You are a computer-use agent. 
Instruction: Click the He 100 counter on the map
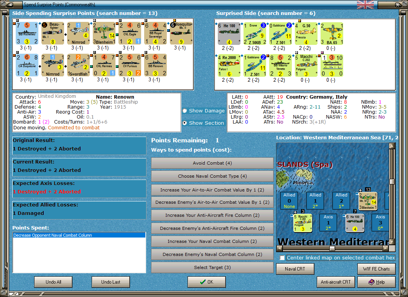coord(355,223)
